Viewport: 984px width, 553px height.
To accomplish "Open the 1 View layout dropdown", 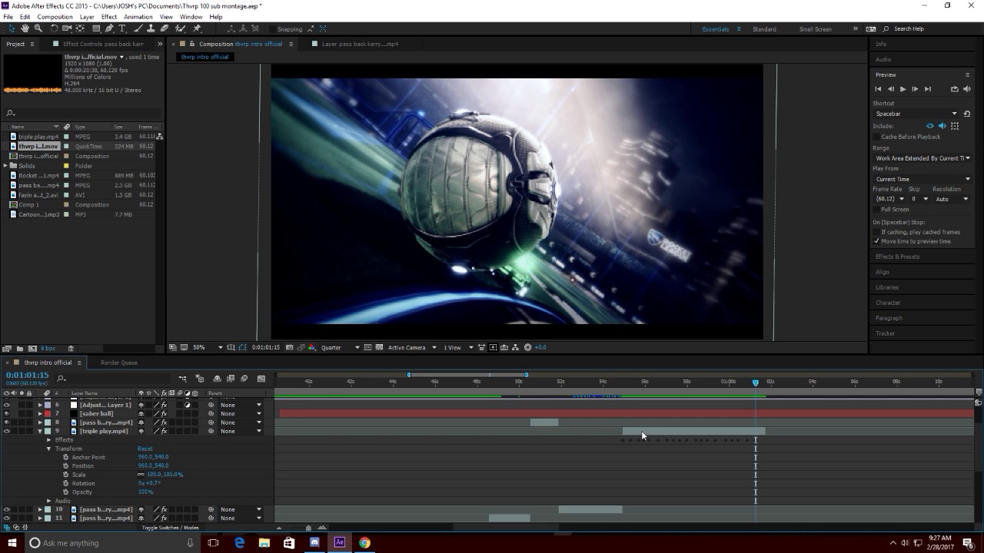I will 457,347.
